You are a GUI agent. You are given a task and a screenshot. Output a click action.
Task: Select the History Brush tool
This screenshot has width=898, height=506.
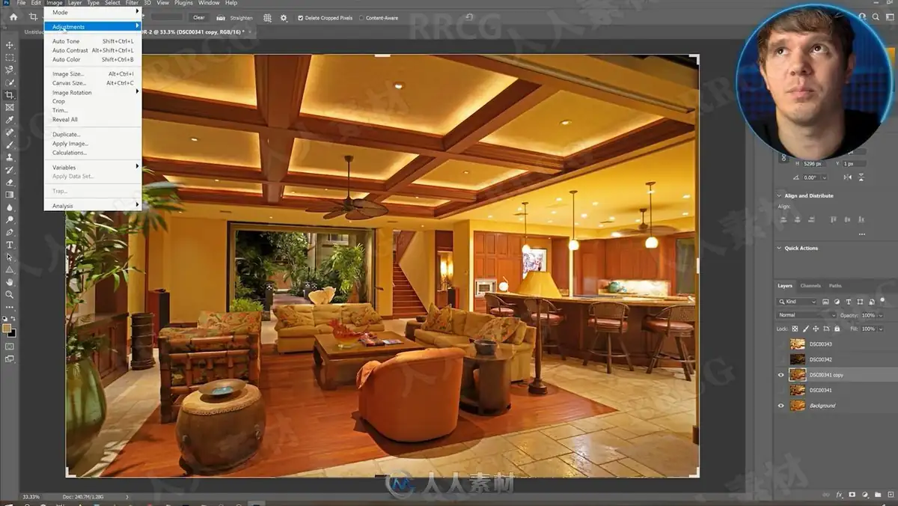coord(10,170)
